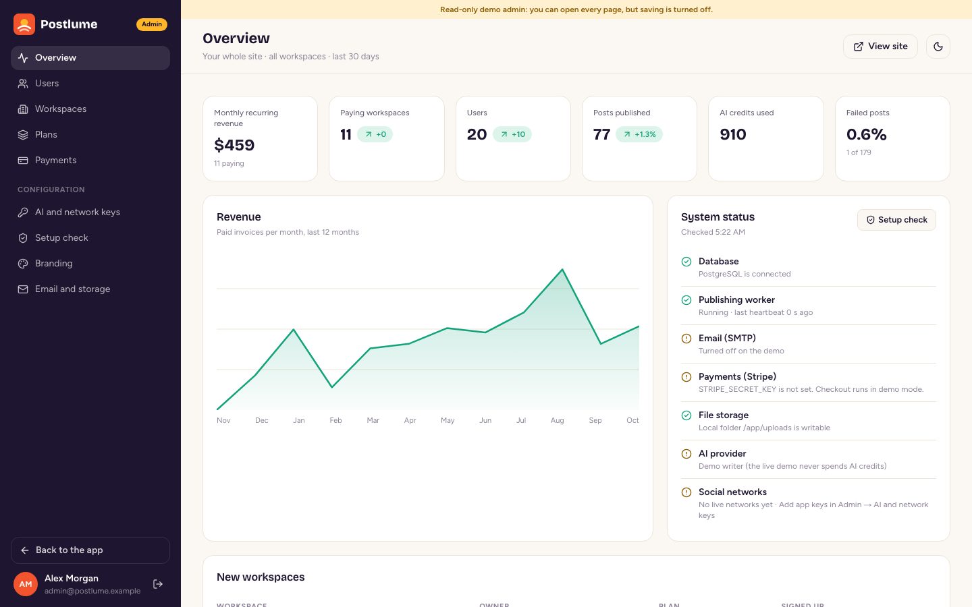Click the Posts published +1.3% badge
Screen dimensions: 972x607
(639, 134)
